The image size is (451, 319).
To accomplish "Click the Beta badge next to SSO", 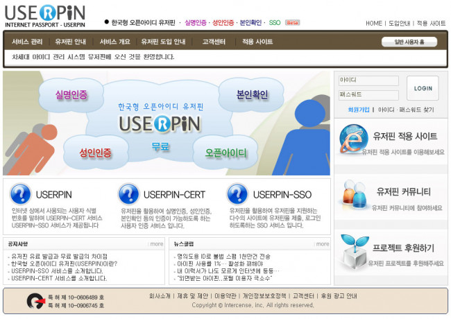I will point(293,22).
